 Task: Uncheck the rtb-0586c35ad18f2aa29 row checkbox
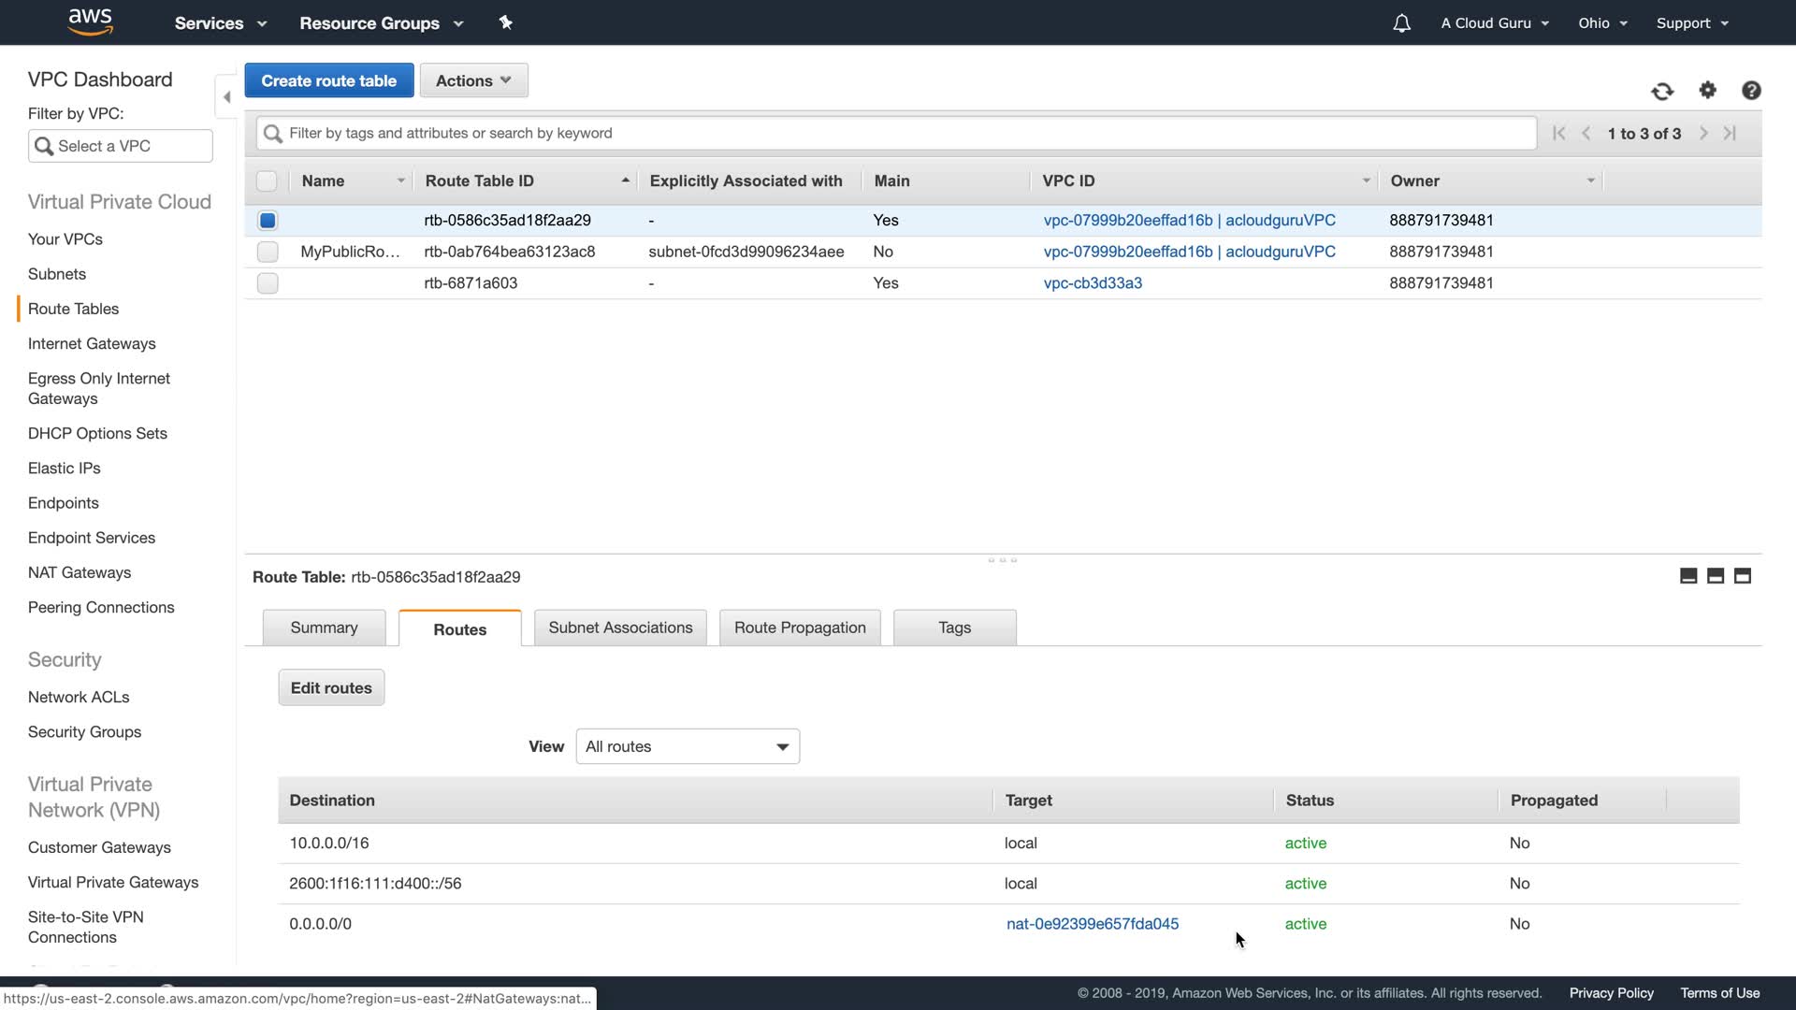(x=268, y=221)
